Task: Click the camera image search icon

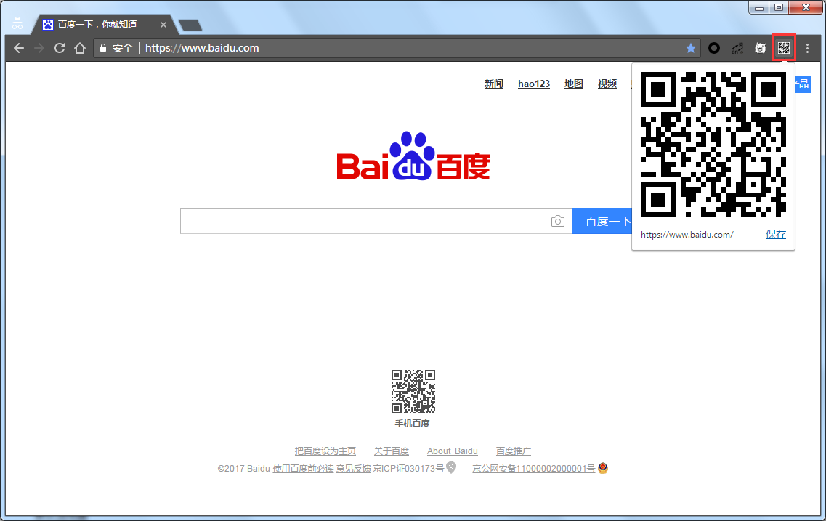Action: 558,221
